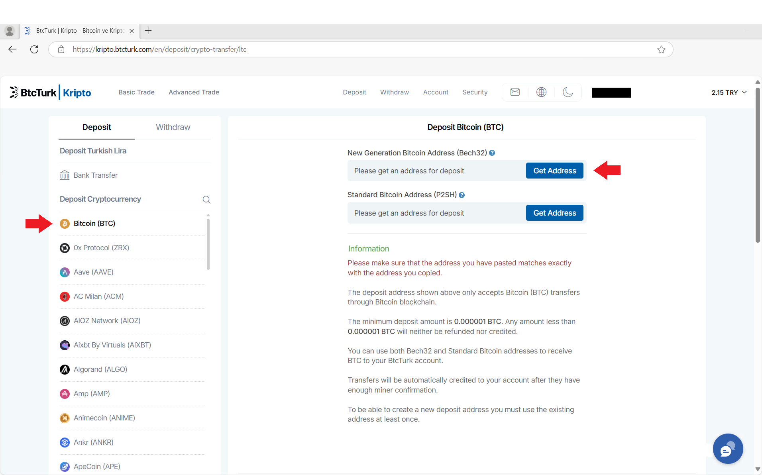This screenshot has width=762, height=475.
Task: Click the cryptocurrency search magnifier icon
Action: (x=206, y=200)
